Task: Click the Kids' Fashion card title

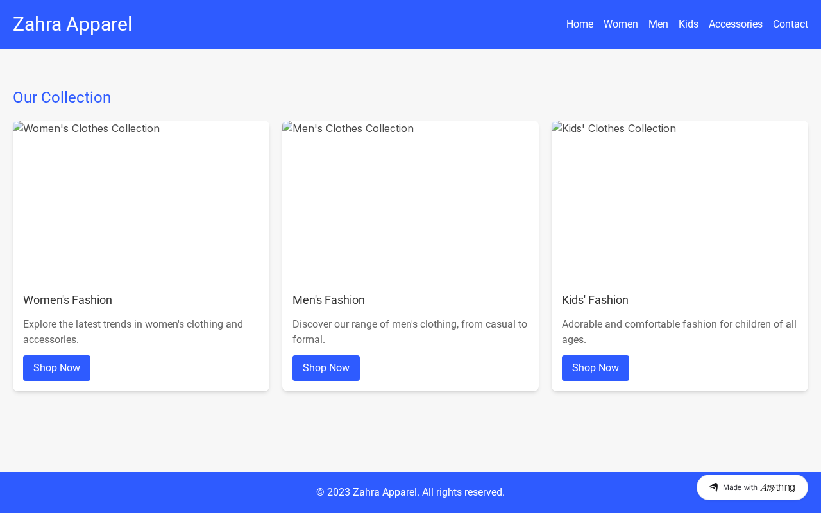Action: click(x=595, y=300)
